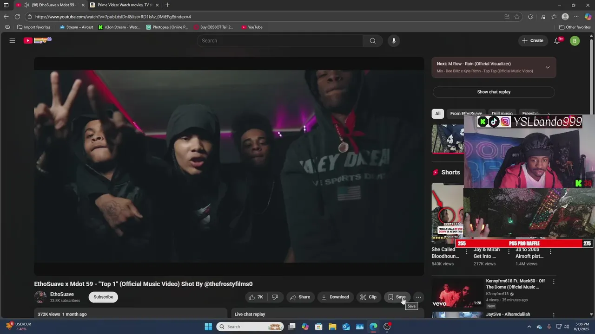
Task: Open the Stream – Aircast bookmark
Action: coord(76,27)
